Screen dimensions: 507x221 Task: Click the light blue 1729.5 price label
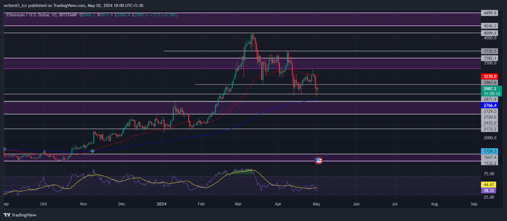[489, 151]
